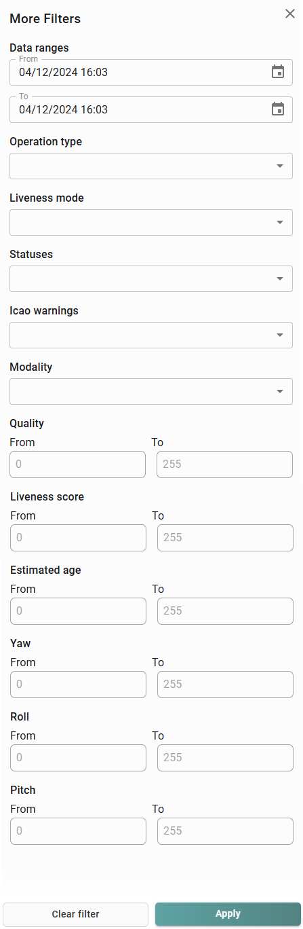
Task: Focus the Pitch To input
Action: point(225,831)
